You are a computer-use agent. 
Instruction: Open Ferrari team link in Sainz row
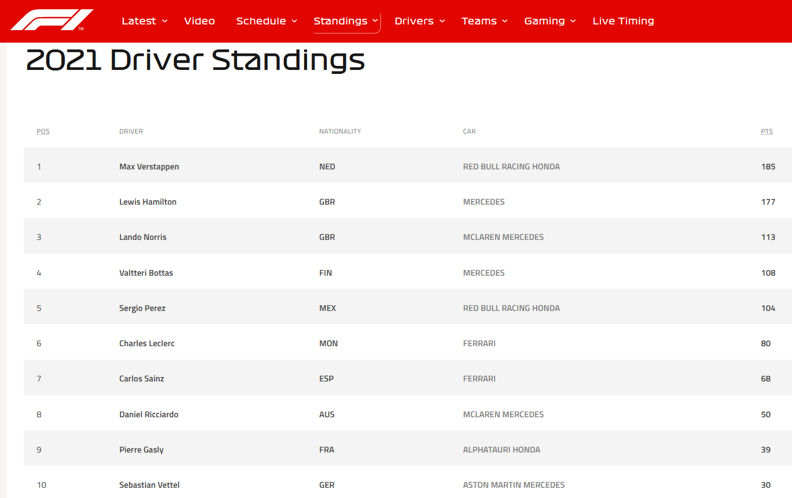479,379
